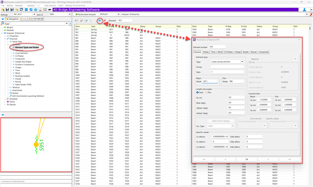Select Element Types and Nodes in the tree
The image size is (313, 187).
coord(27,47)
